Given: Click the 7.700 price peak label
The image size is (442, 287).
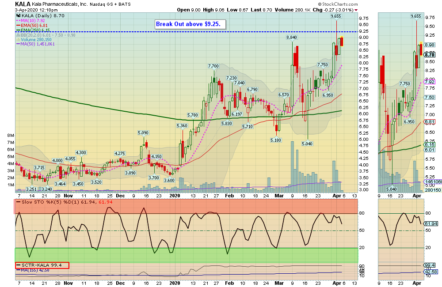Looking at the screenshot, I should (213, 66).
